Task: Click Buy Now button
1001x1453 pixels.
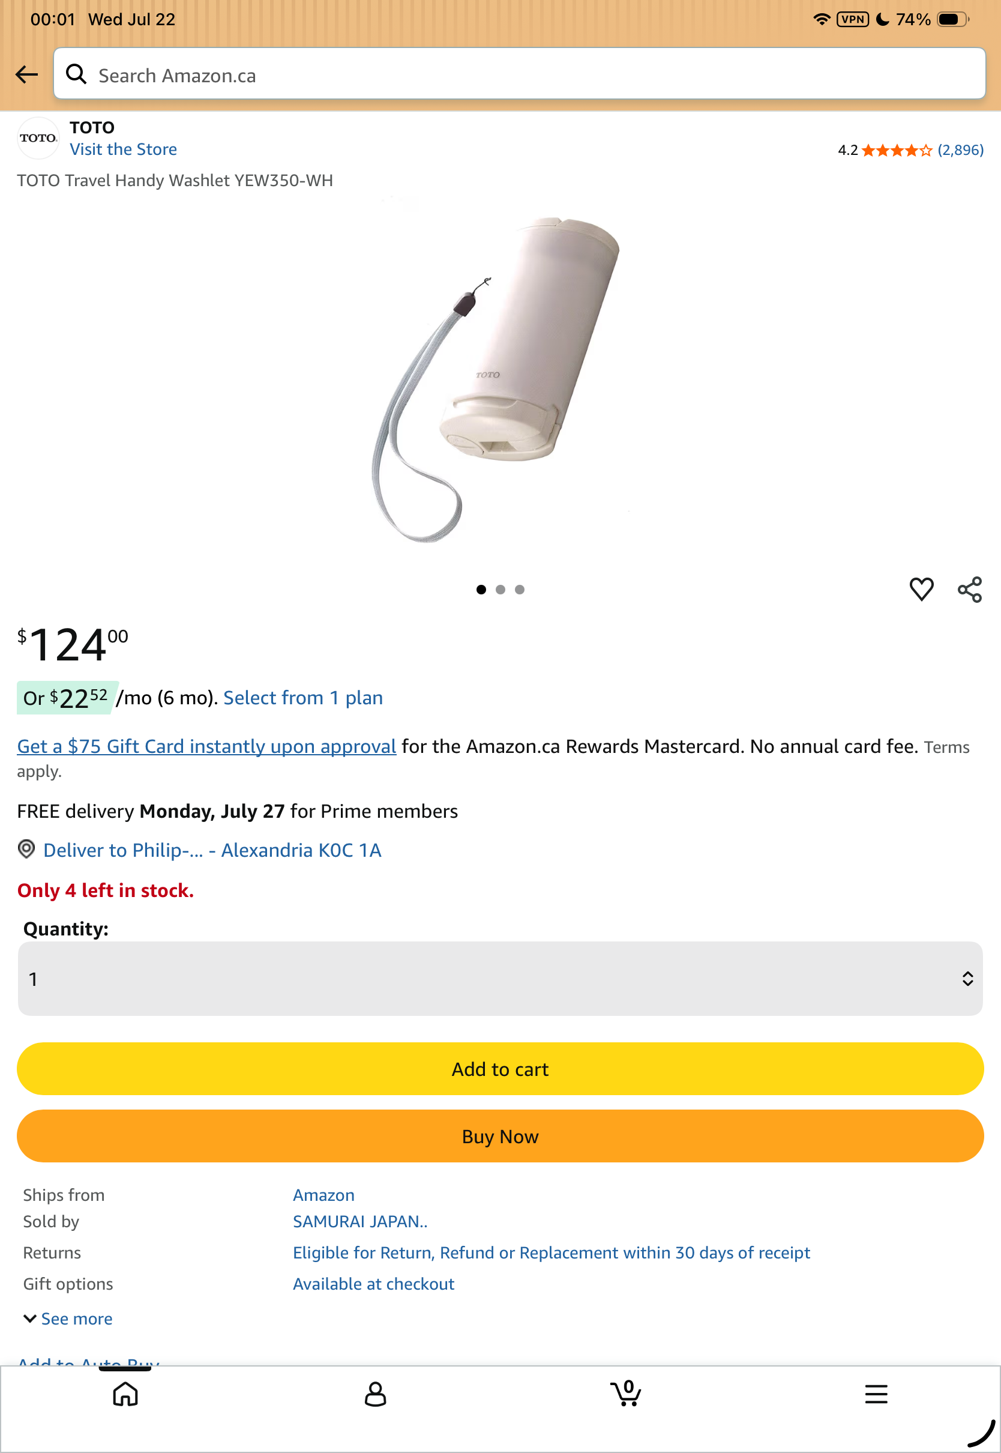Action: [x=500, y=1135]
